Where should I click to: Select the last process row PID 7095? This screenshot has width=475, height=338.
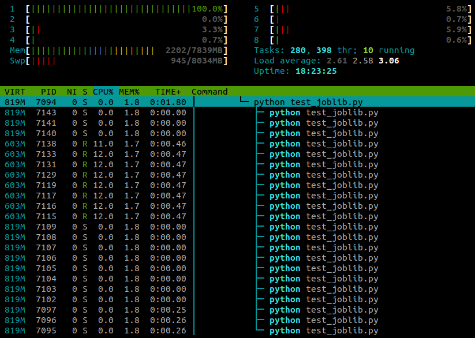[x=238, y=331]
